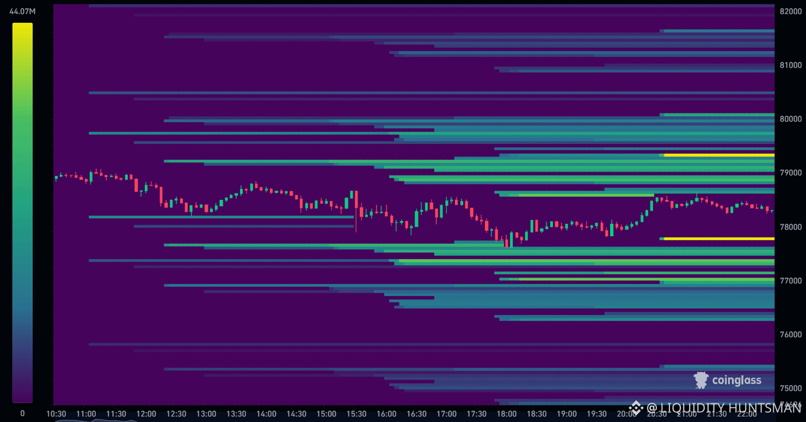The height and width of the screenshot is (422, 806).
Task: Select the 16:00 time axis label
Action: tap(386, 414)
